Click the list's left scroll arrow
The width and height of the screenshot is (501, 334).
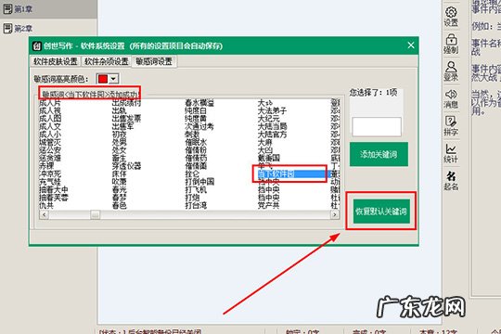tap(45, 215)
